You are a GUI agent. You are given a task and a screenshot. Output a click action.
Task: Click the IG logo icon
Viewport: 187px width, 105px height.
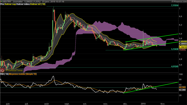click(x=2, y=70)
